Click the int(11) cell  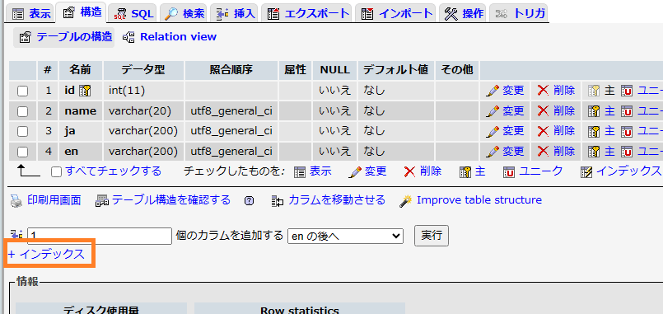(143, 91)
